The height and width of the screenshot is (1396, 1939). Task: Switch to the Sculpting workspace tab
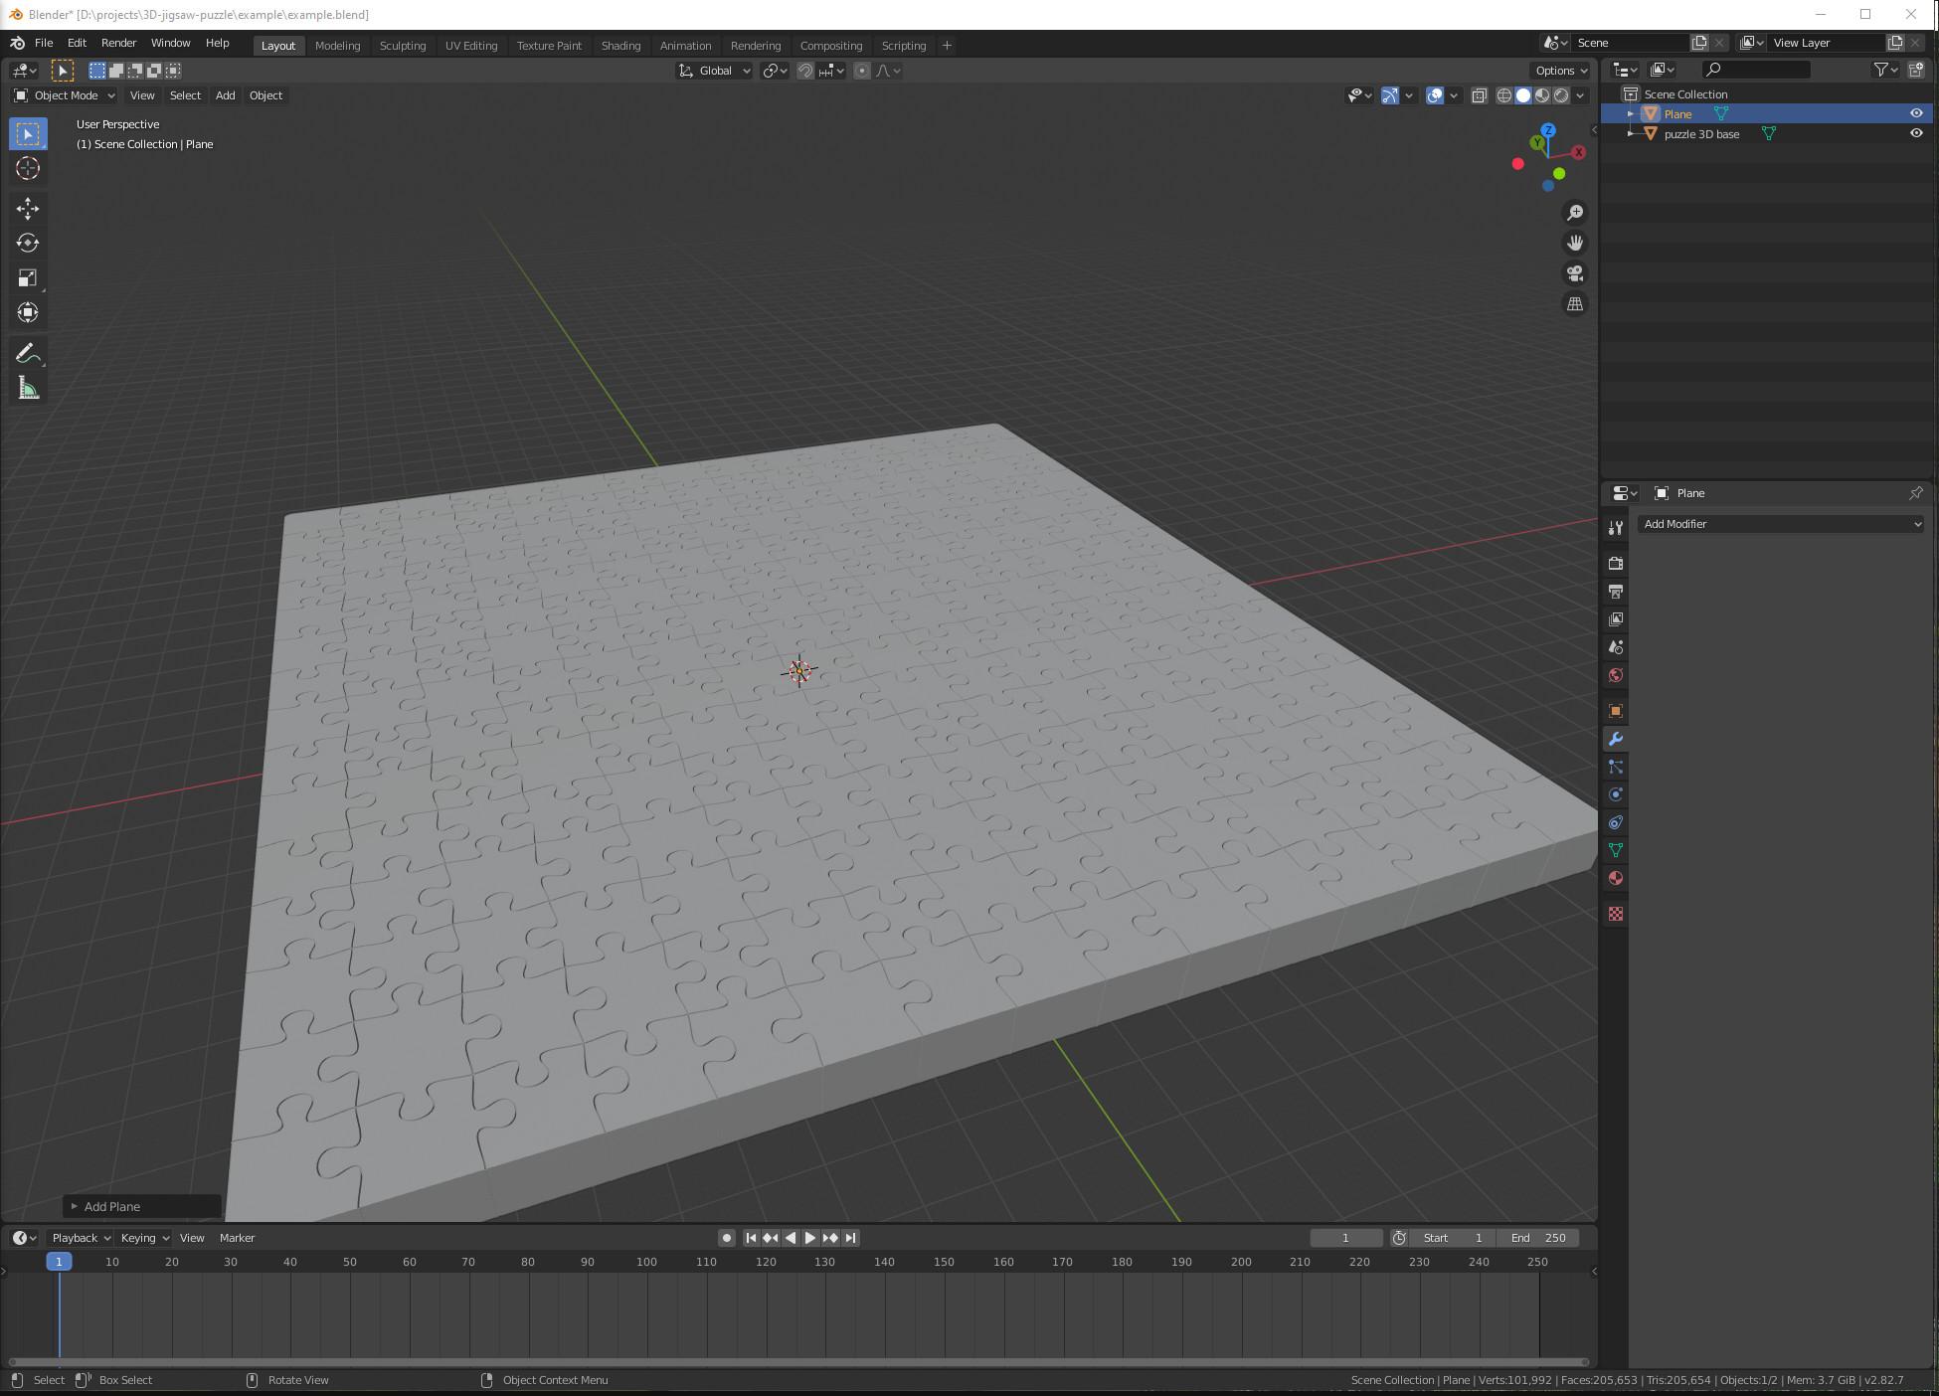coord(403,45)
